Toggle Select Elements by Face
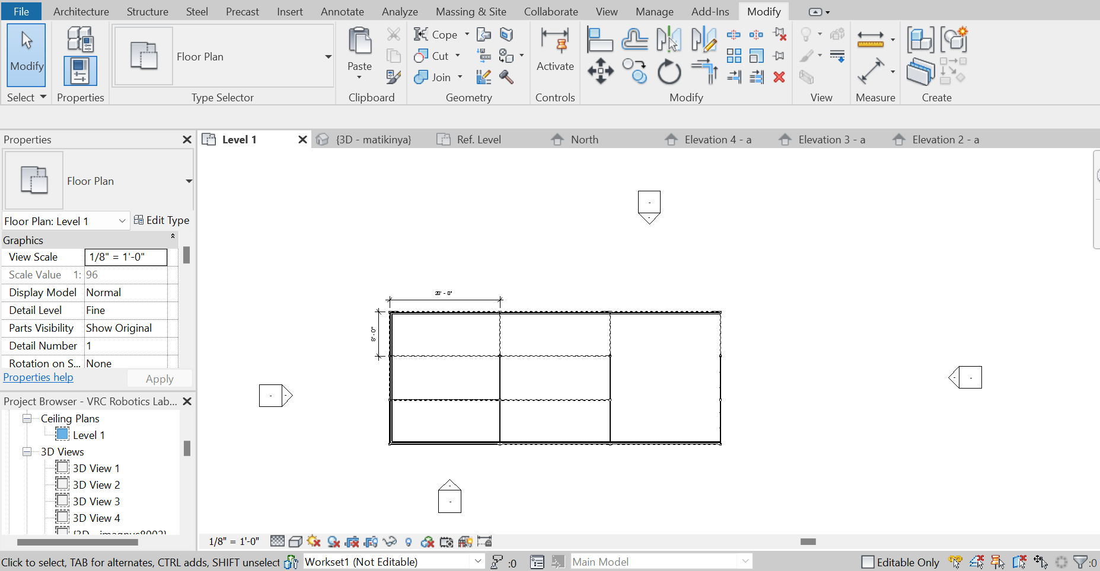1100x571 pixels. tap(1019, 562)
